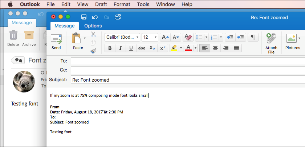Screen dimensions: 305x147
Task: Increase font size with large A icon
Action: [165, 37]
